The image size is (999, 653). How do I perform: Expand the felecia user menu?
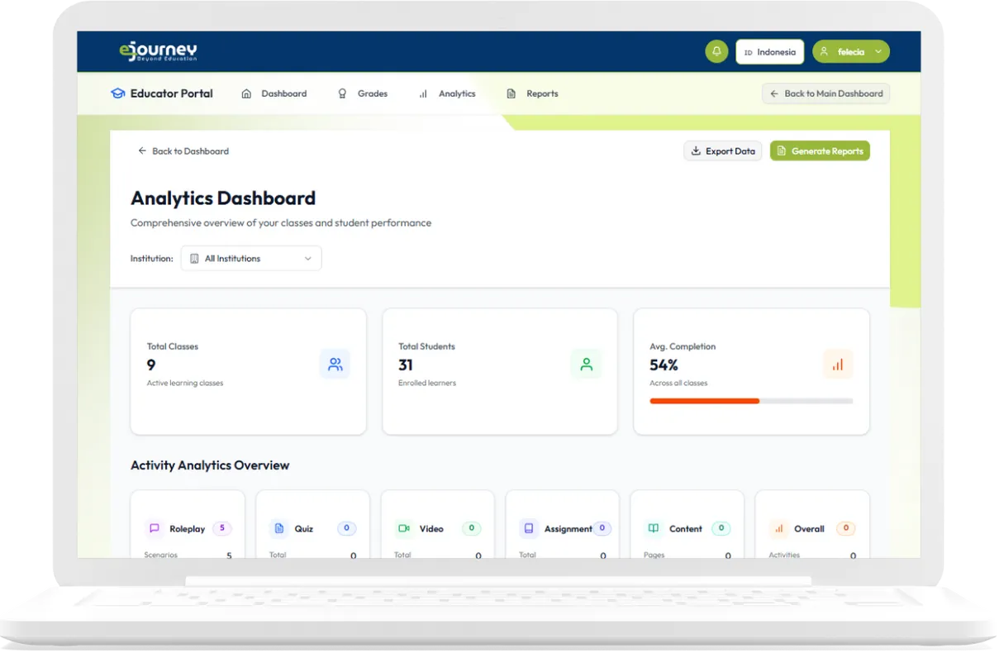[x=850, y=51]
